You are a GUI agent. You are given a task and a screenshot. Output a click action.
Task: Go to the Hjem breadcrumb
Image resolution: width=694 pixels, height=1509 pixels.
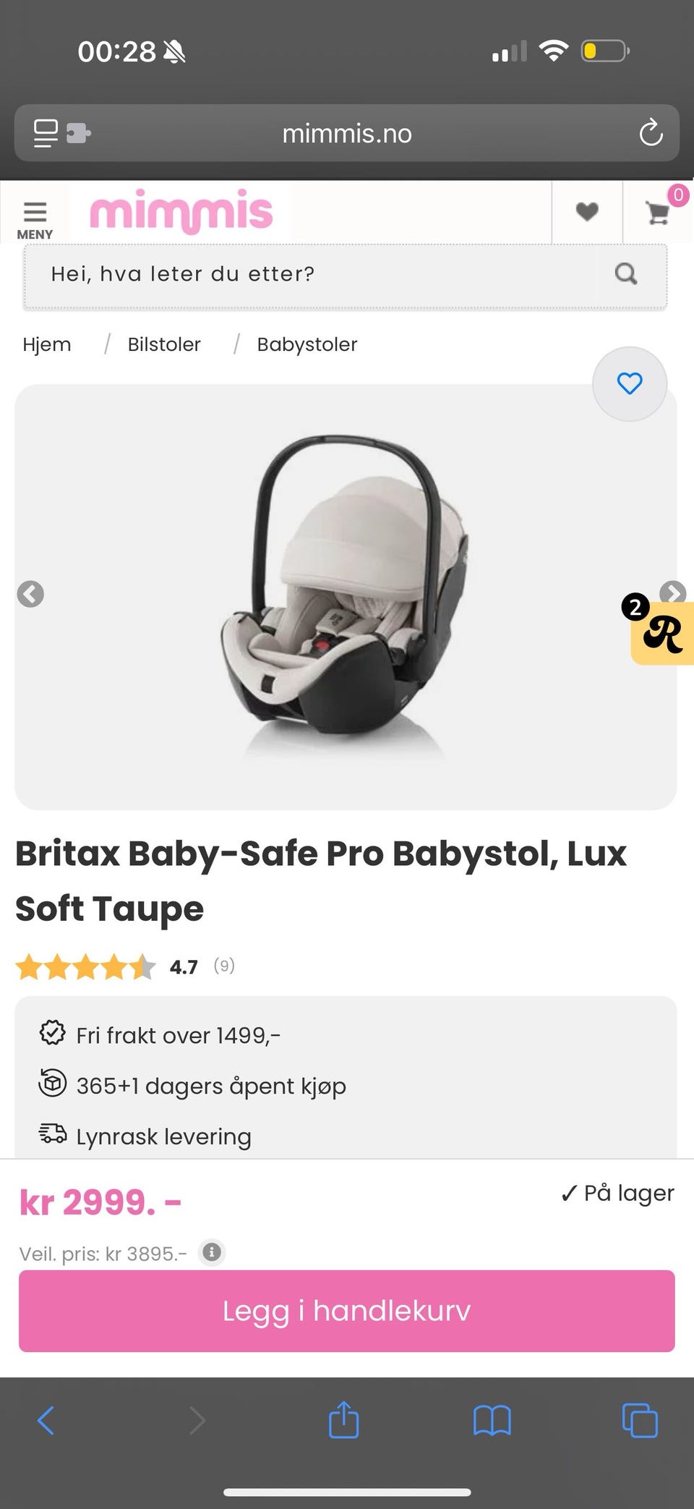tap(47, 344)
